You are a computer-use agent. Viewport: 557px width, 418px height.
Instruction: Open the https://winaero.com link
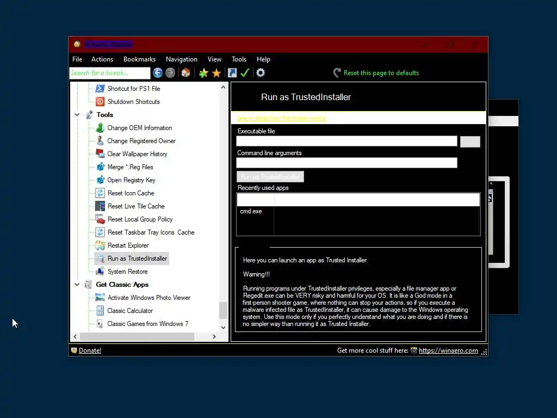pos(448,351)
